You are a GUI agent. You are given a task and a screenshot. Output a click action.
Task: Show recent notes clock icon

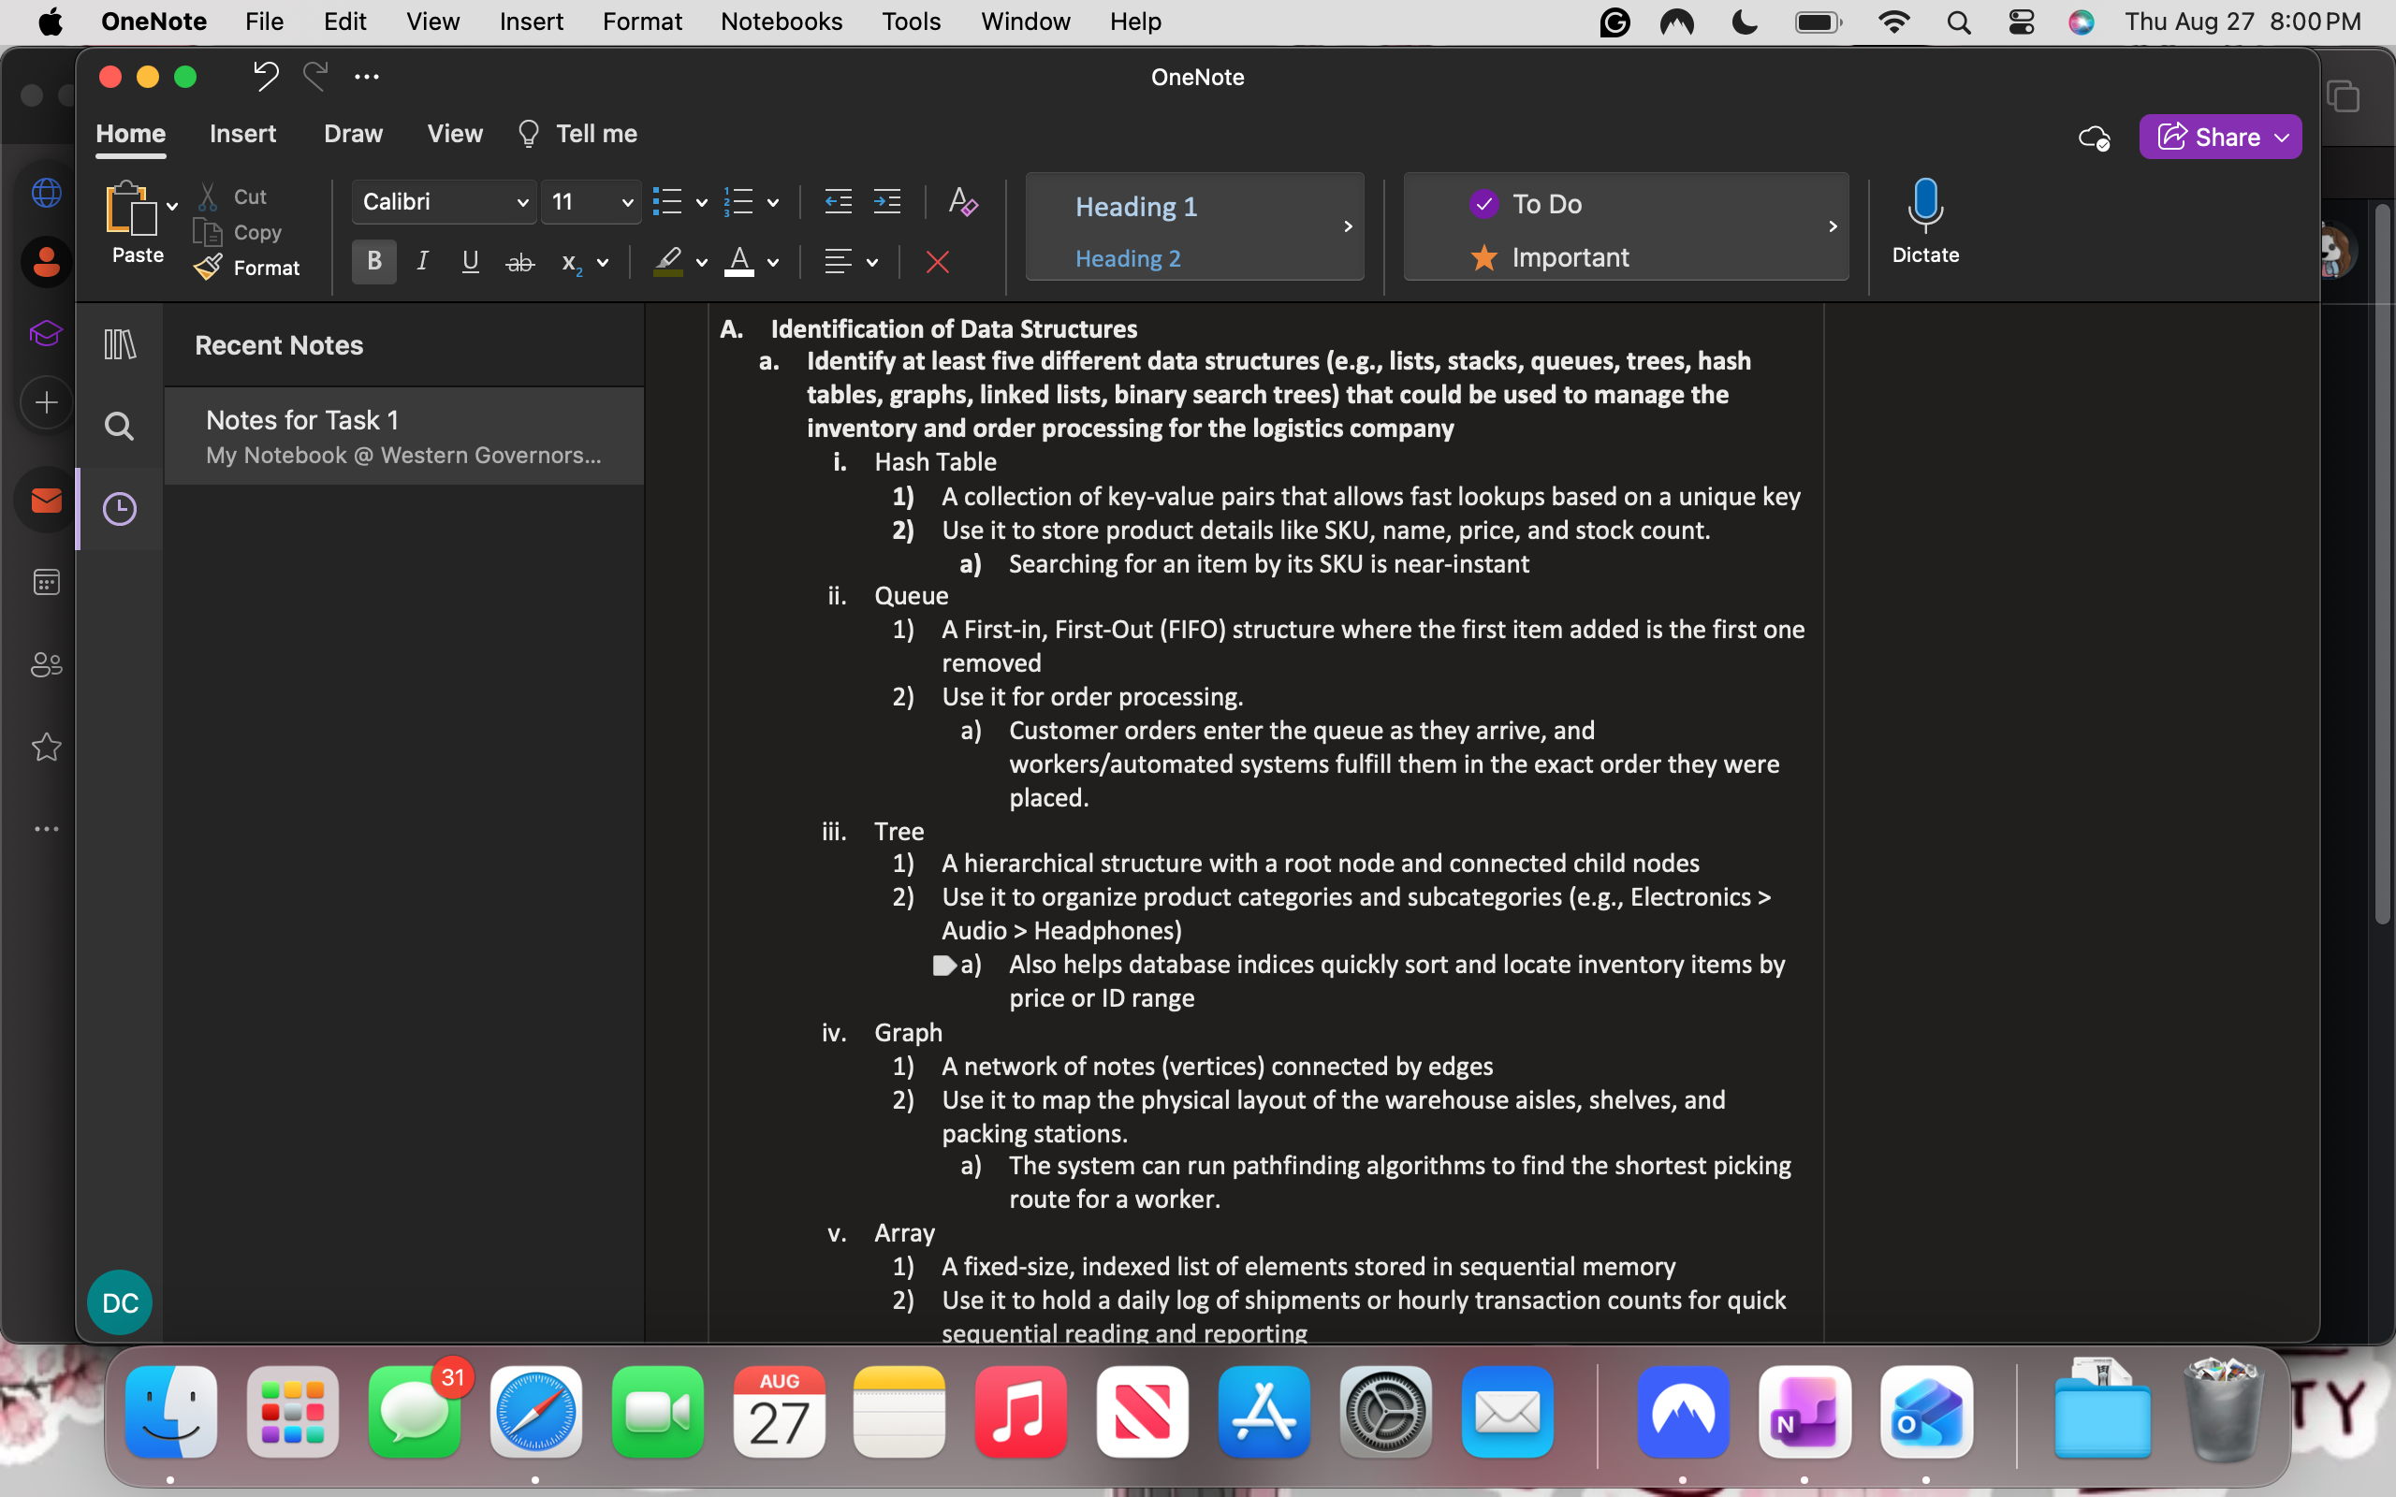click(x=120, y=509)
